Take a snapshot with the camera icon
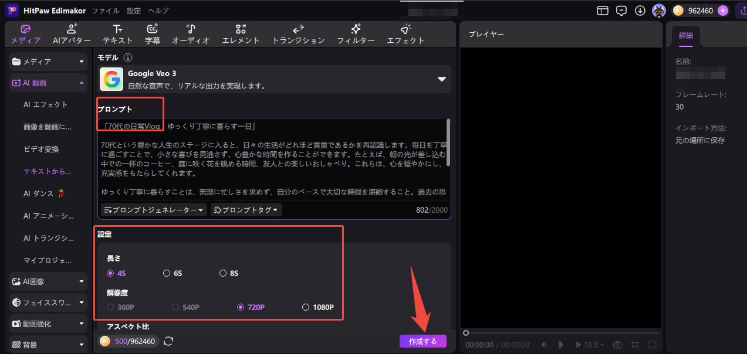This screenshot has height=354, width=747. click(x=617, y=345)
